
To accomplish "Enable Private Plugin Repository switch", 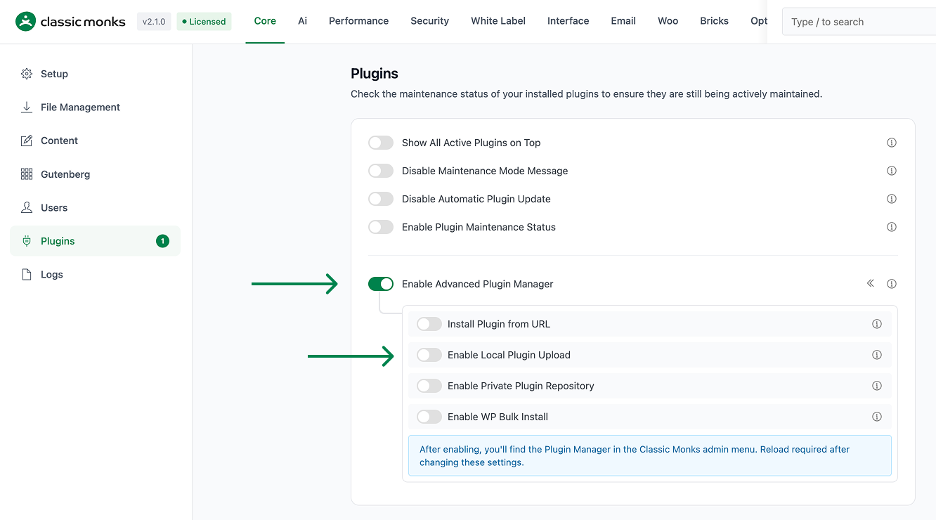I will pyautogui.click(x=429, y=386).
